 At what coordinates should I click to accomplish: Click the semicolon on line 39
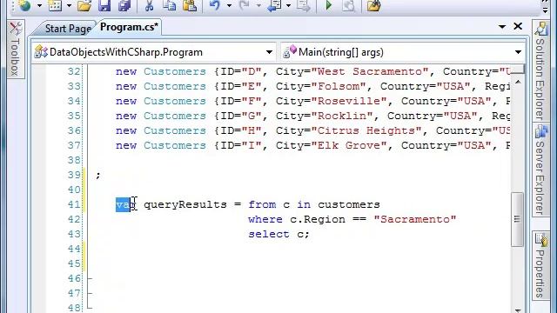point(98,176)
